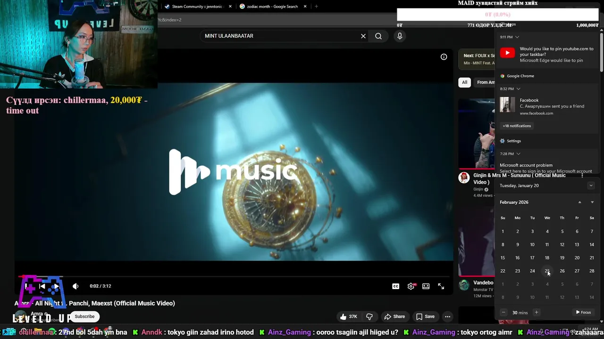Open pin youtube.com to taskbar notification
Screen dimensions: 604x339
(x=547, y=54)
